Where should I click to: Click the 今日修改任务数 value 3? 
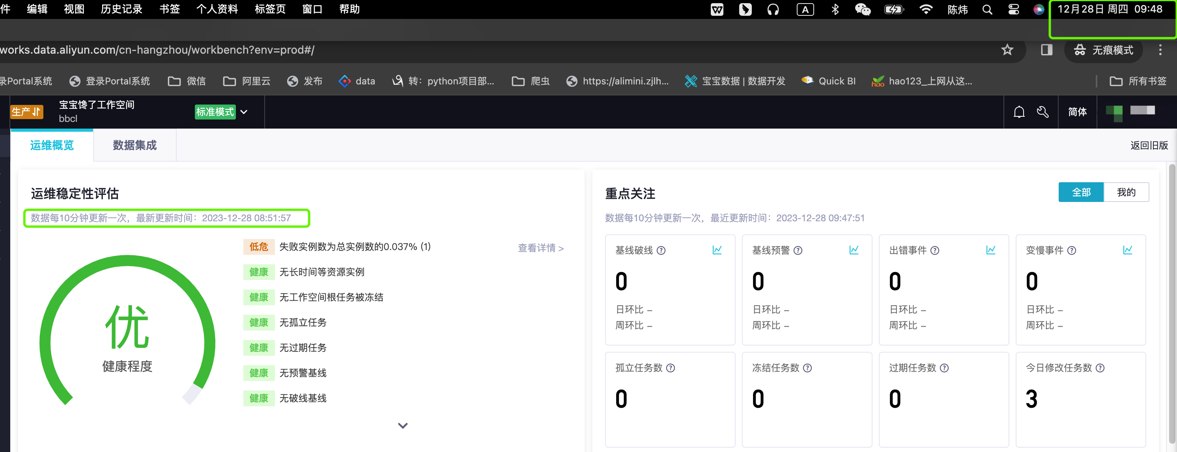pos(1031,399)
